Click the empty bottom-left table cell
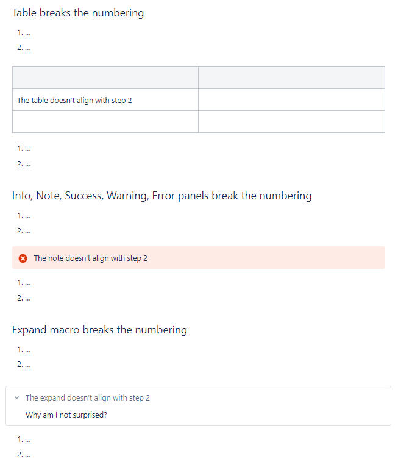Screen dimensions: 401x470 [105, 122]
